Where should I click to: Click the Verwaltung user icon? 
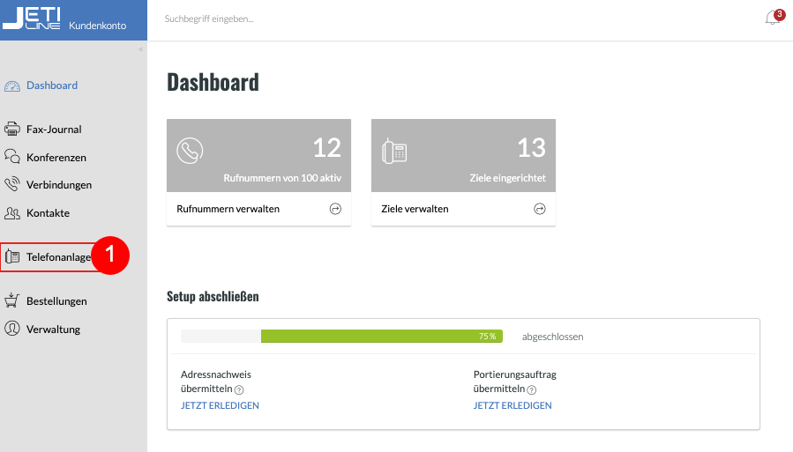click(12, 329)
